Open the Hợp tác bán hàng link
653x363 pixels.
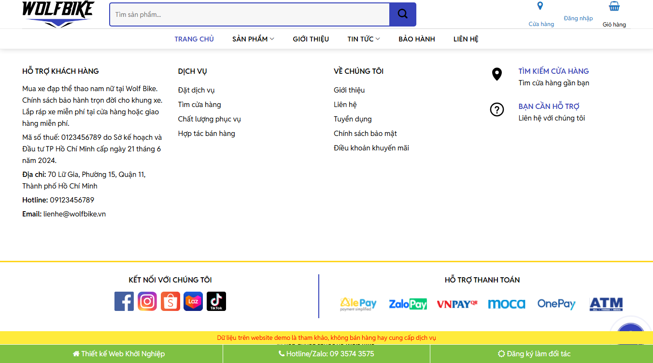[x=206, y=134]
